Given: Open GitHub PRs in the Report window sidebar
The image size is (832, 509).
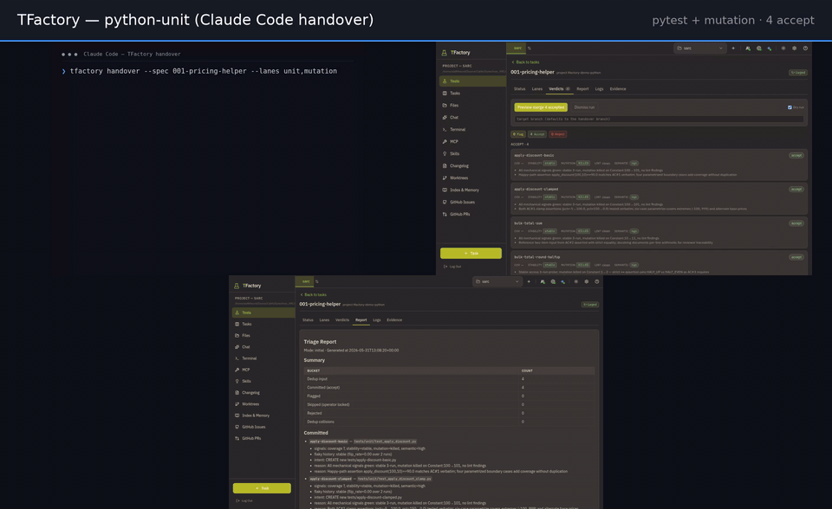Looking at the screenshot, I should pyautogui.click(x=263, y=439).
